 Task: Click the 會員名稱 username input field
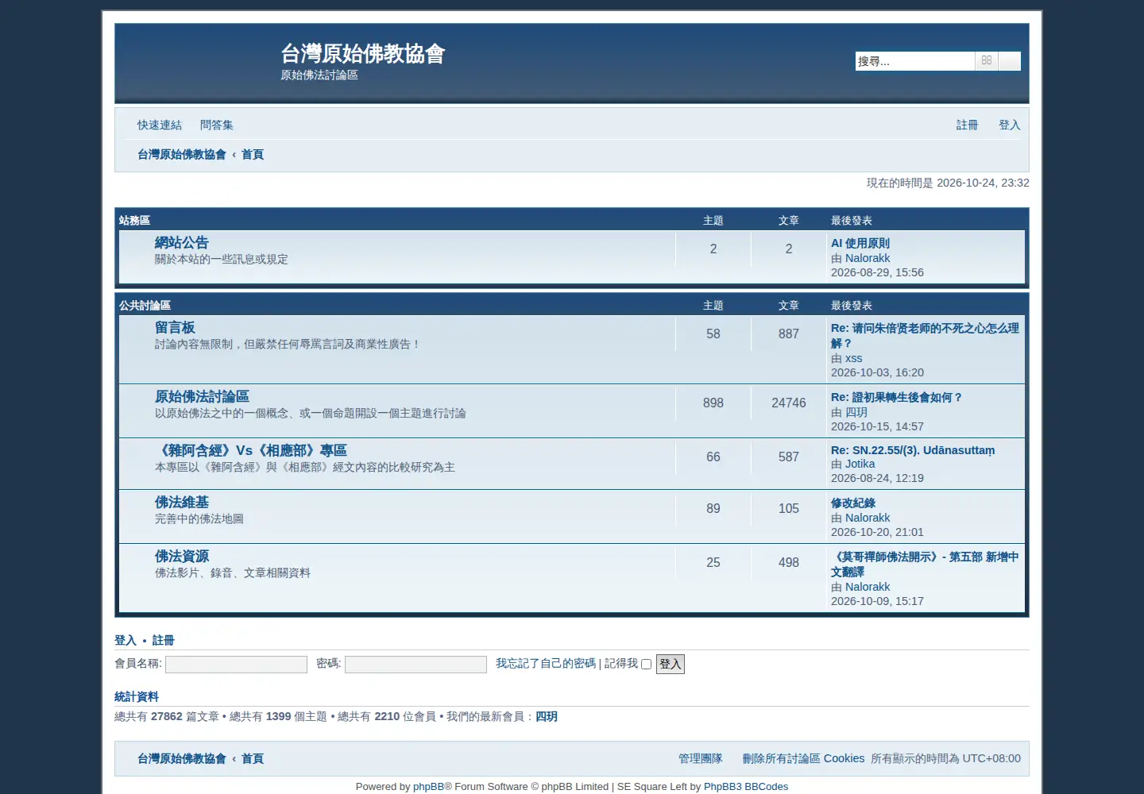pos(236,665)
